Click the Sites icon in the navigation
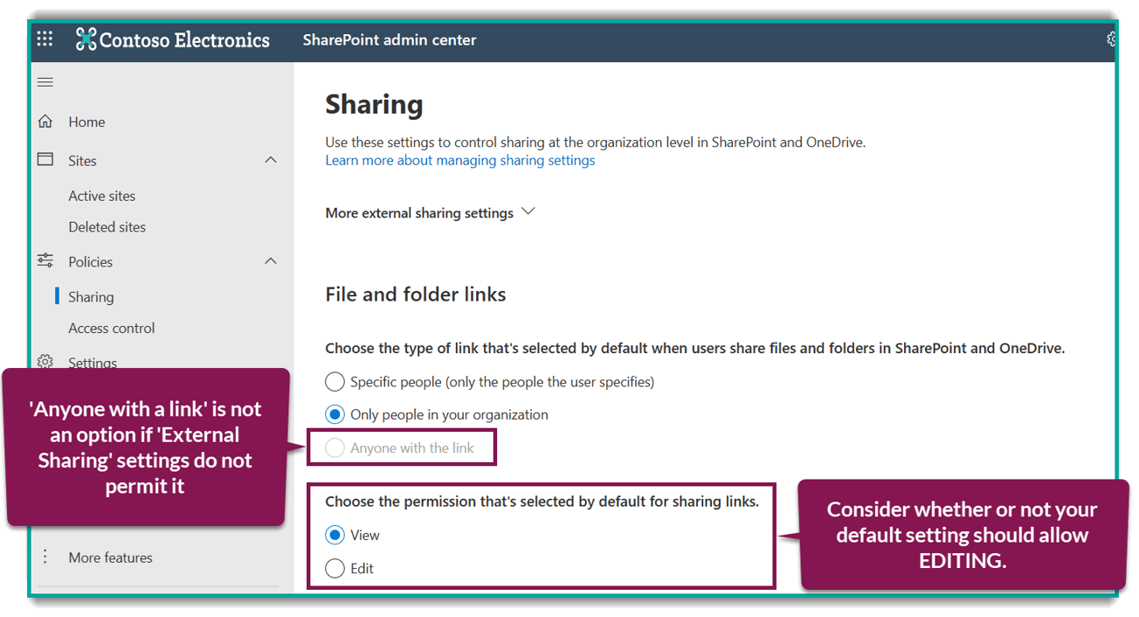The image size is (1139, 617). [45, 160]
